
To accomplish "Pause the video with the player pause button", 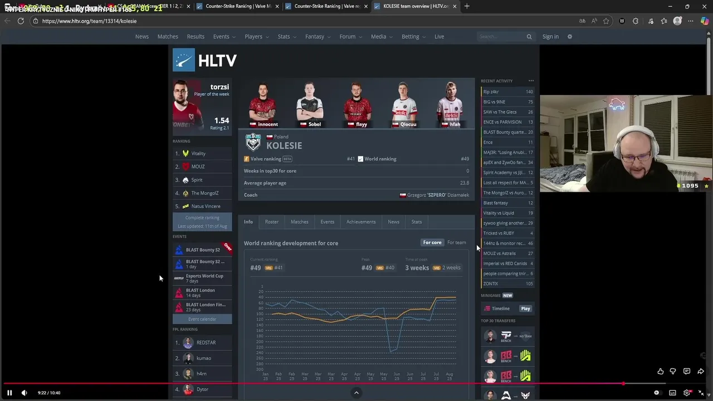I will tap(9, 393).
